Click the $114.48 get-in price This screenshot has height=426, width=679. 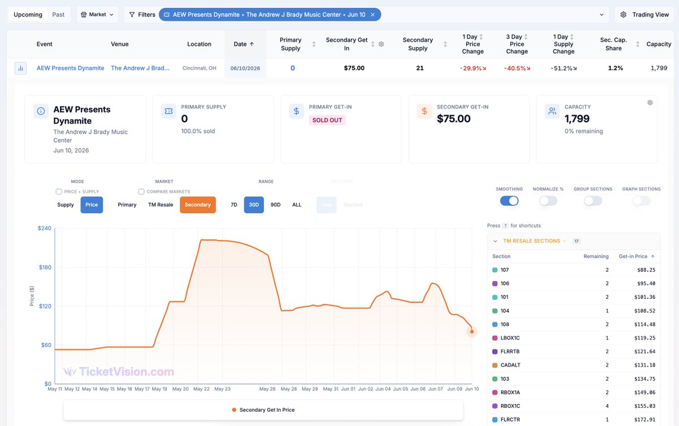[645, 324]
